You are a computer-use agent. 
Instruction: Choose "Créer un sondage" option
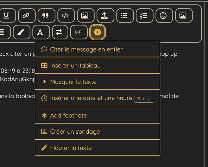[x=97, y=132]
